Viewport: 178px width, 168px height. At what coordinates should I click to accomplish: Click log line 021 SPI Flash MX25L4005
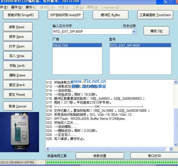point(86,119)
